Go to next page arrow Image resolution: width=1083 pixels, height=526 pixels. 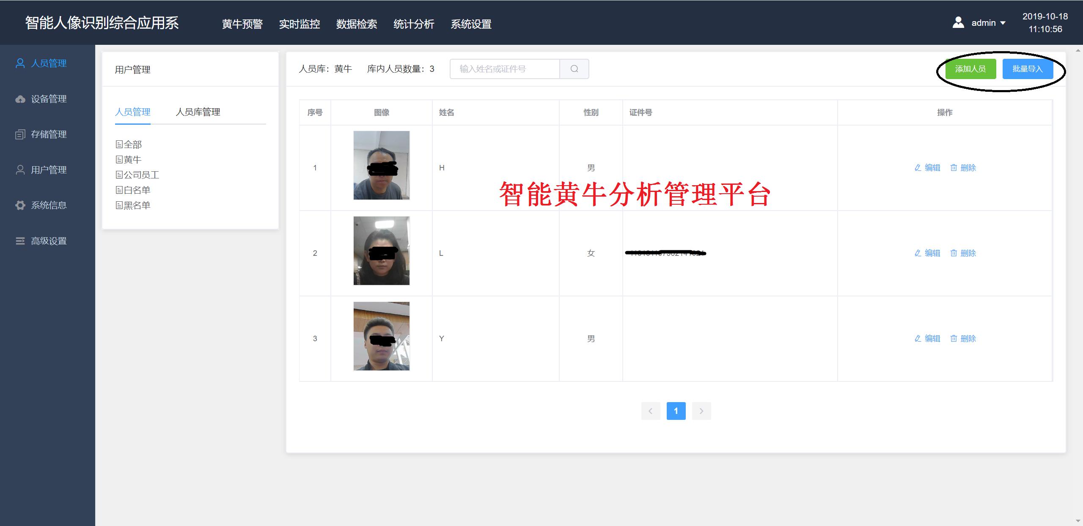pyautogui.click(x=701, y=411)
